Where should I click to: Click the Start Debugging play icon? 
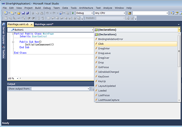pos(73,13)
